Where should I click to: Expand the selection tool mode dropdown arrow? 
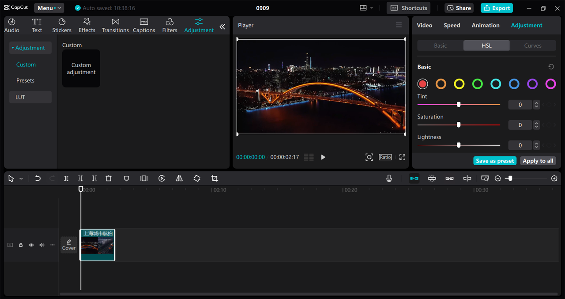coord(21,179)
